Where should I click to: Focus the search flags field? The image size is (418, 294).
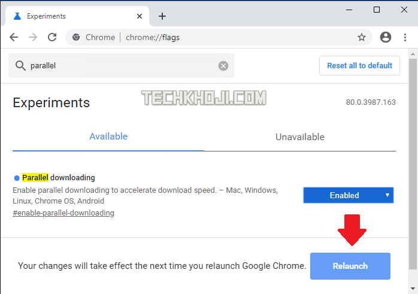point(122,66)
